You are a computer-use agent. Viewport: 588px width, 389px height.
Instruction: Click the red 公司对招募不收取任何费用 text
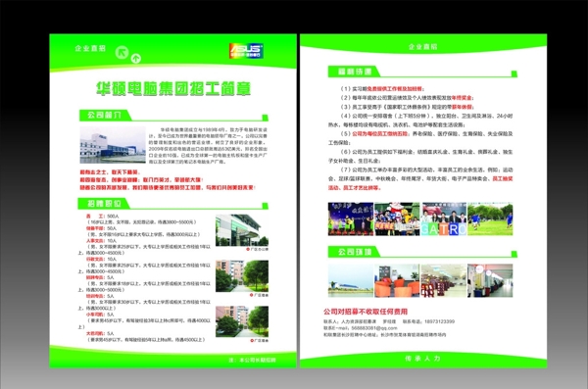pyautogui.click(x=366, y=312)
